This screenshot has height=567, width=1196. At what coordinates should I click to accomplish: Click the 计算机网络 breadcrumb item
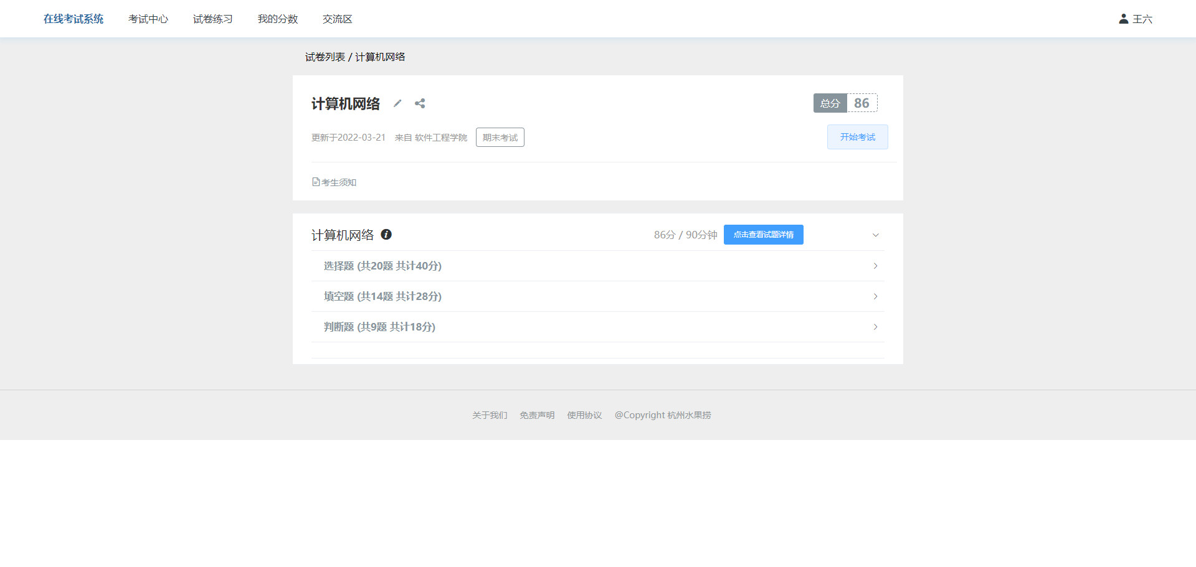(380, 57)
